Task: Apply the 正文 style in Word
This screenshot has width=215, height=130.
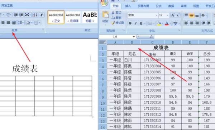Action: click(56, 17)
